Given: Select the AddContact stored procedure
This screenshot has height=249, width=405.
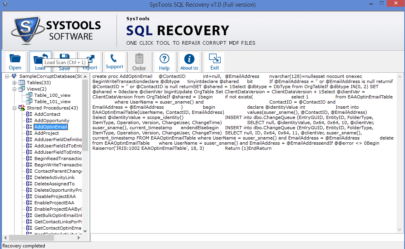Looking at the screenshot, I should pyautogui.click(x=47, y=114).
